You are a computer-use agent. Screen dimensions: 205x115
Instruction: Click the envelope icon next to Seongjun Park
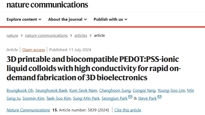pyautogui.click(x=130, y=97)
